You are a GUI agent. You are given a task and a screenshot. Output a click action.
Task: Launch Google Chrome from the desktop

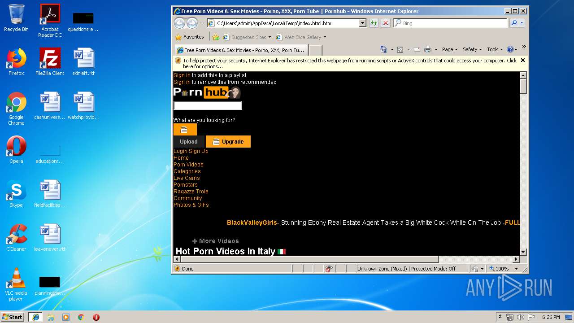(16, 109)
